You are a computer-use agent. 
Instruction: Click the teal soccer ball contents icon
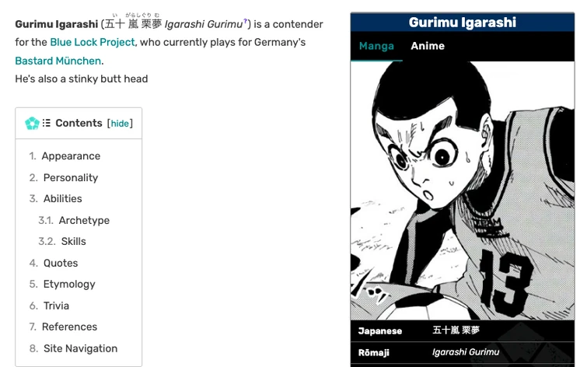coord(32,123)
